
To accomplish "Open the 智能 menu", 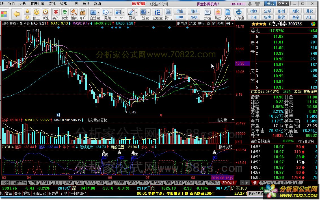I will (64, 3).
